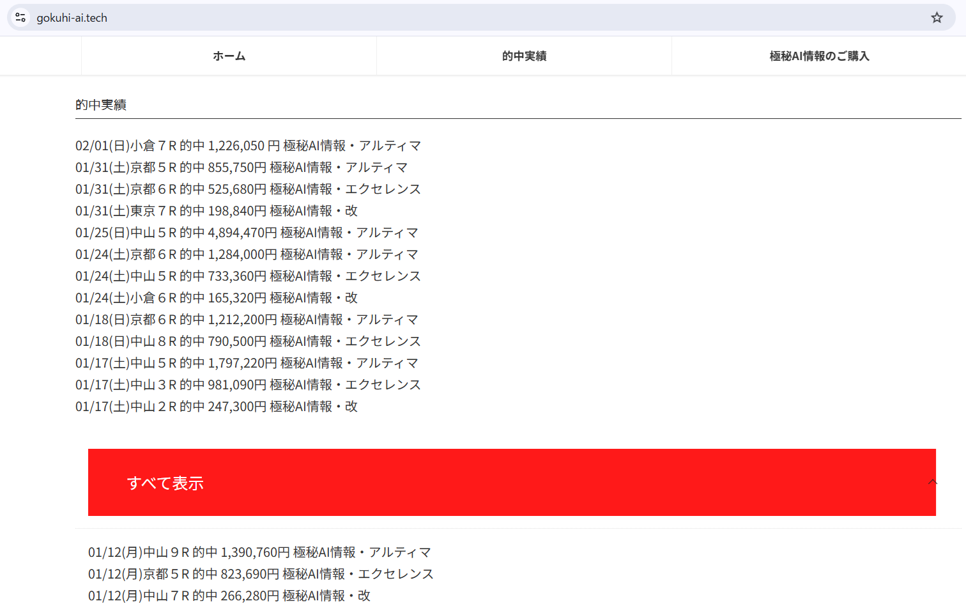Viewport: 966px width, 608px height.
Task: Click the site information icon in address bar
Action: 20,17
